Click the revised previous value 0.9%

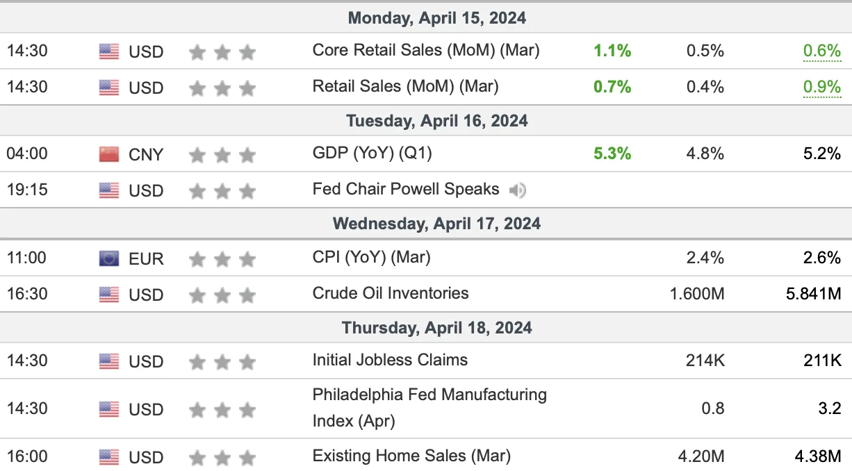822,88
